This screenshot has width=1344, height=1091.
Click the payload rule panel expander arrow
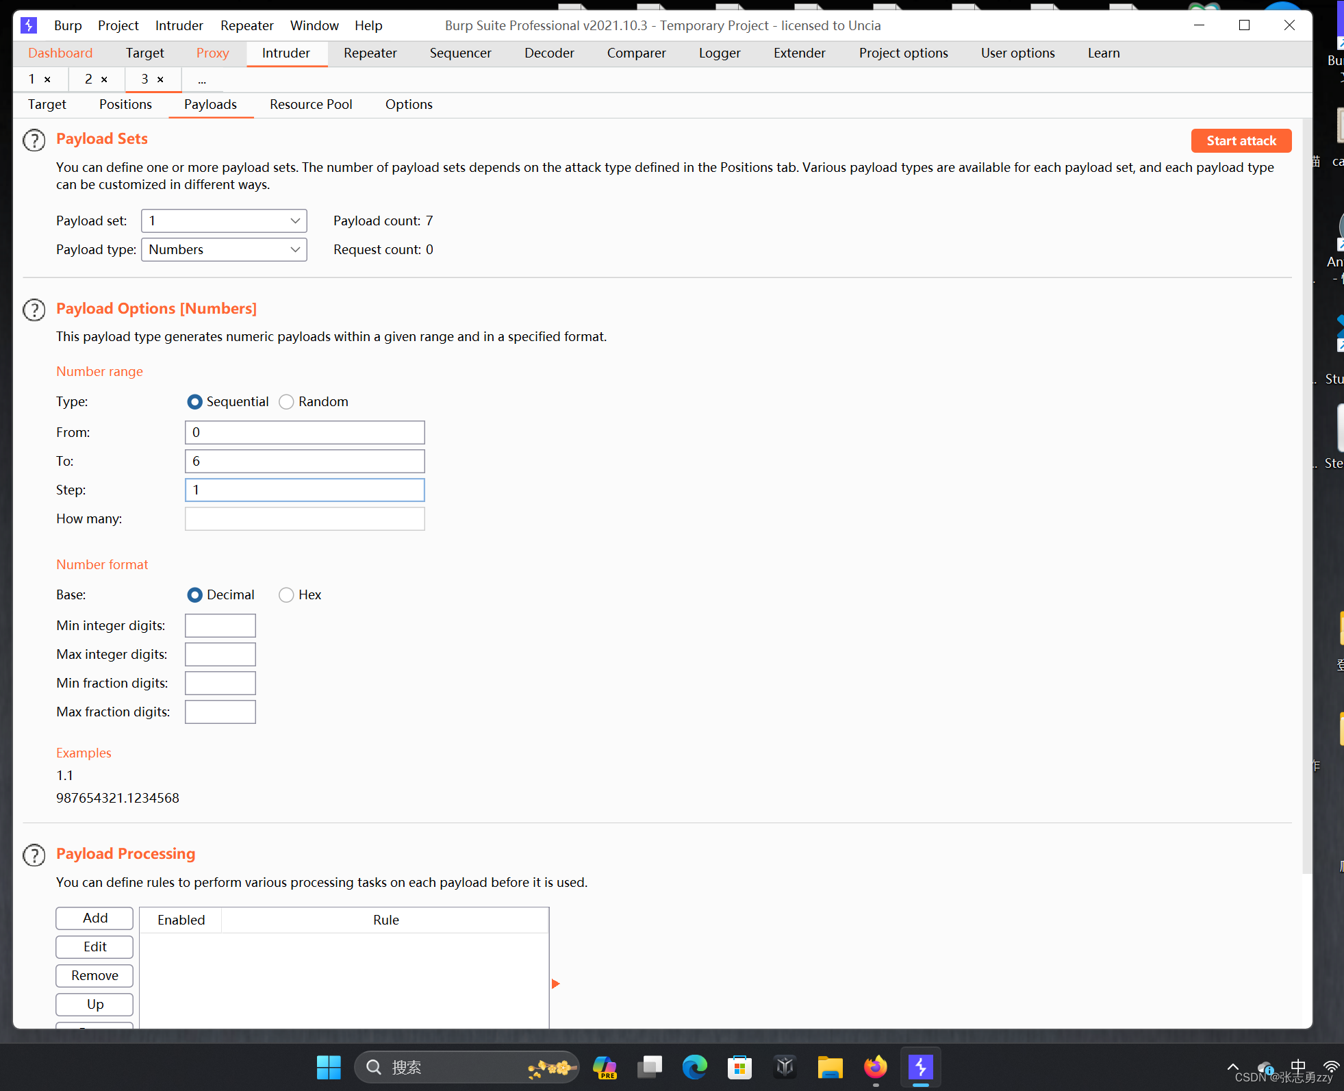[x=555, y=984]
